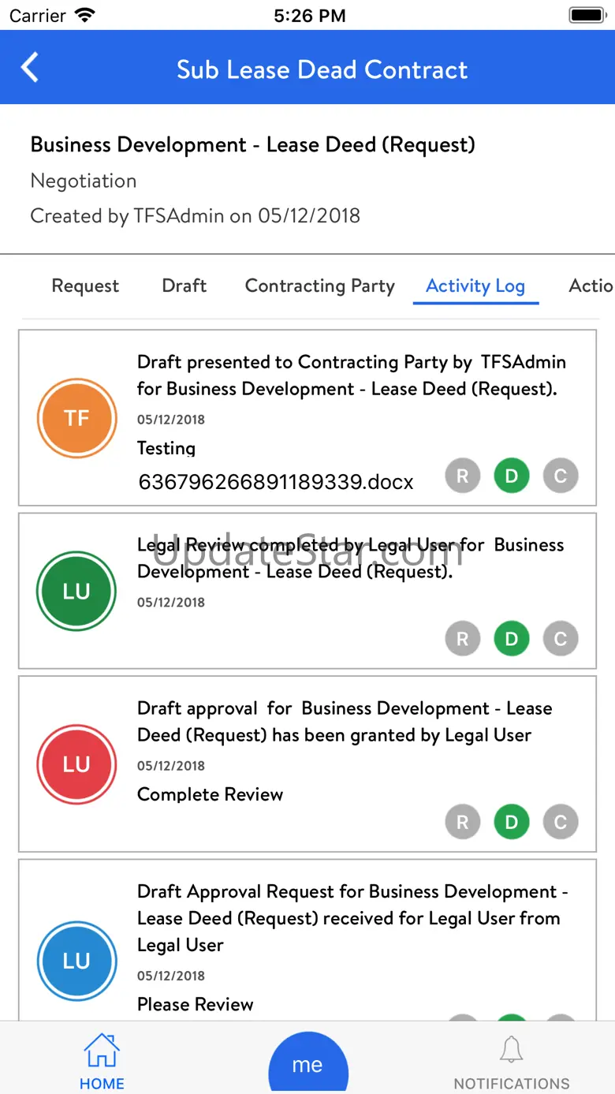Tap the green LU avatar
This screenshot has width=615, height=1094.
tap(76, 592)
